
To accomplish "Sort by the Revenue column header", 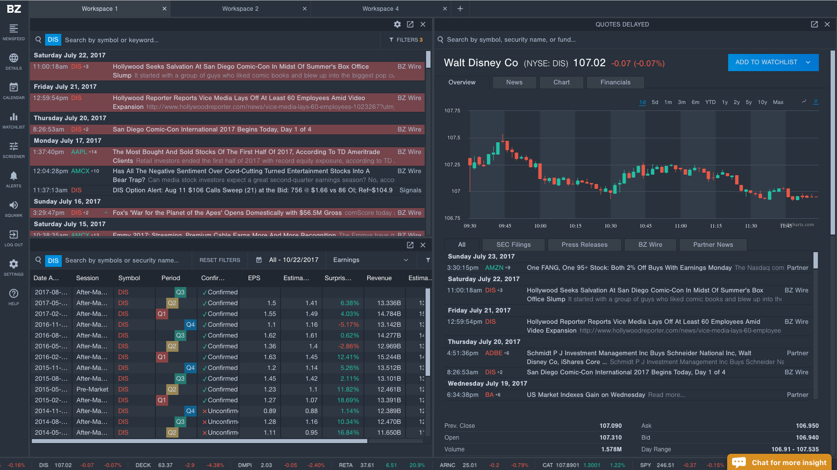I will pyautogui.click(x=379, y=278).
